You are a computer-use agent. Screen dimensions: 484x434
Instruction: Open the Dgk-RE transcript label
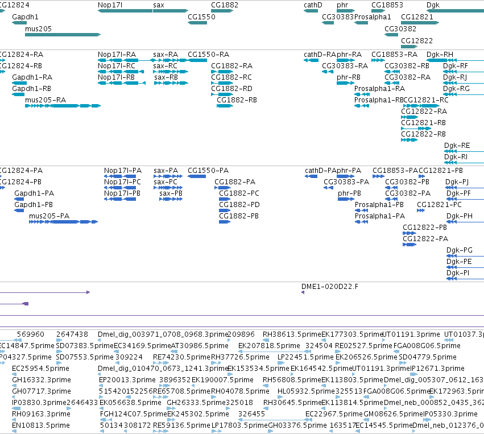(x=457, y=146)
